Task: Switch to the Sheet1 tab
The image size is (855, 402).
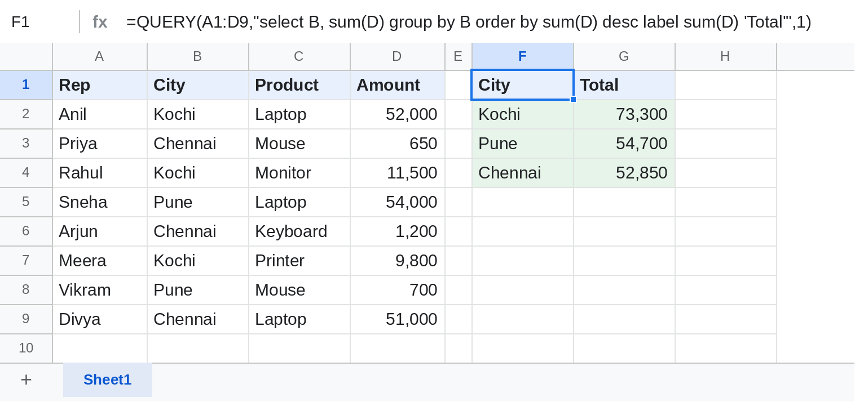Action: click(x=107, y=380)
